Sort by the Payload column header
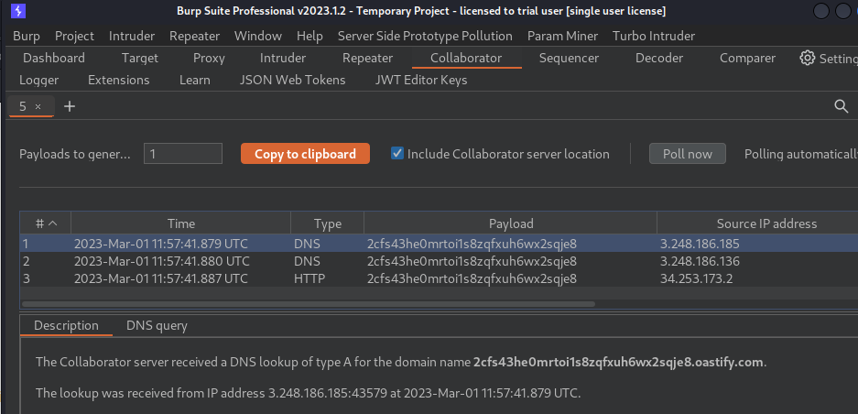 (x=511, y=223)
